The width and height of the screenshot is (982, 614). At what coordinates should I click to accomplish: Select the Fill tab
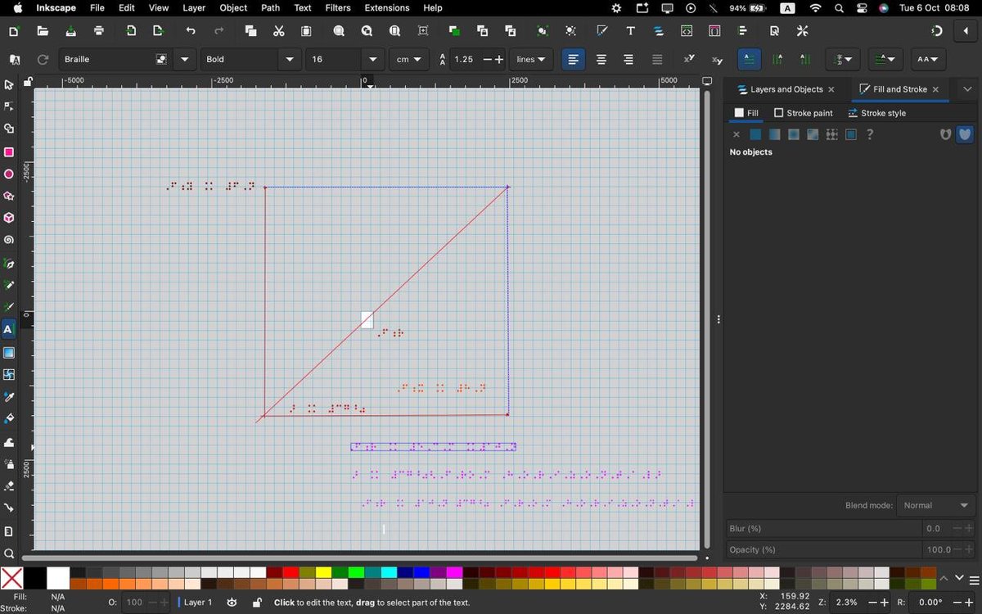(x=746, y=113)
